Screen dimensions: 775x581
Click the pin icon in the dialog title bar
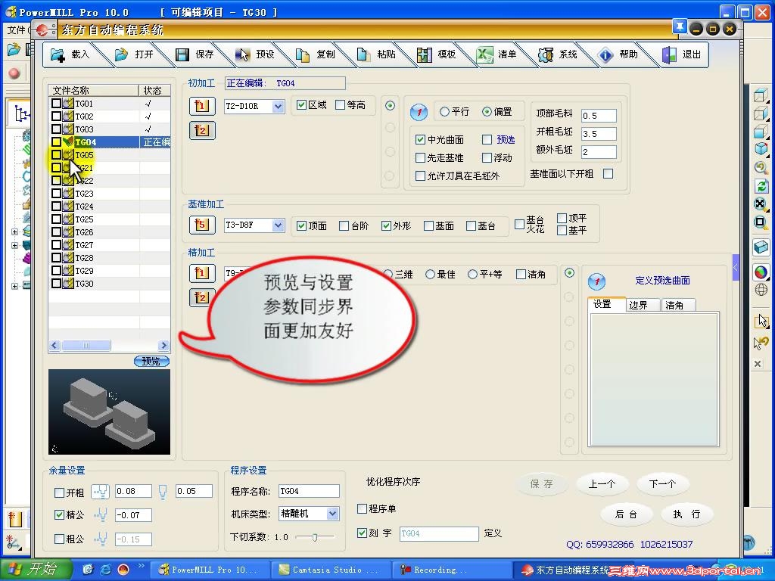pos(680,26)
